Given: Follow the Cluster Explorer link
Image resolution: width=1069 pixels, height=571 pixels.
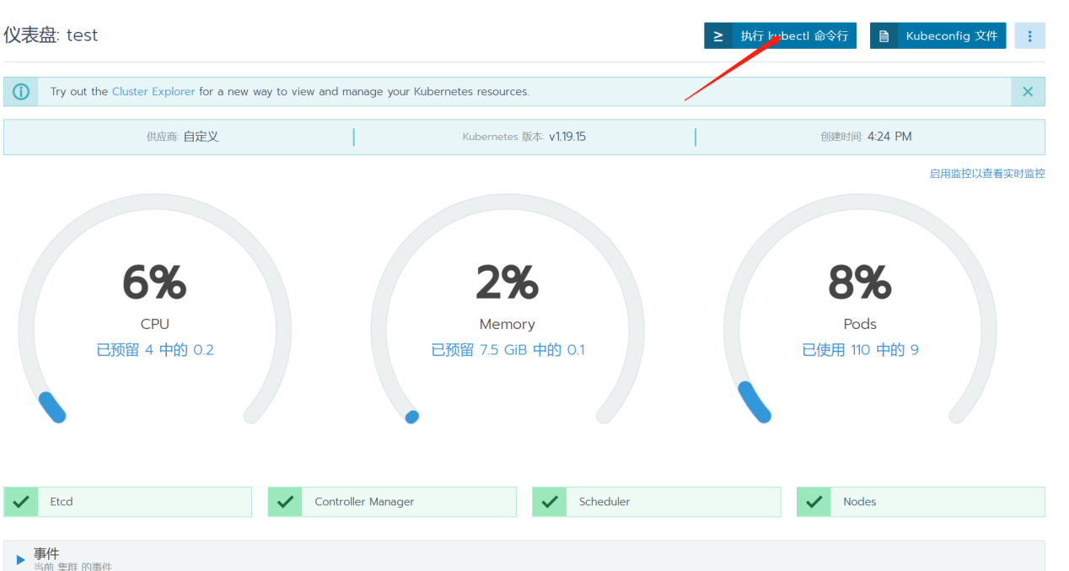Looking at the screenshot, I should (x=153, y=92).
